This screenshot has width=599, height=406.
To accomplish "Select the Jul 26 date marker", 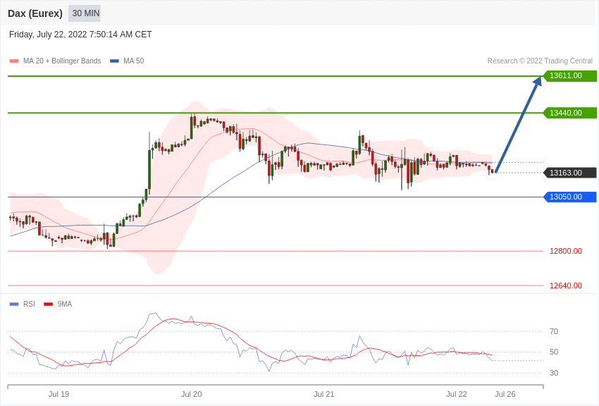I will [505, 394].
